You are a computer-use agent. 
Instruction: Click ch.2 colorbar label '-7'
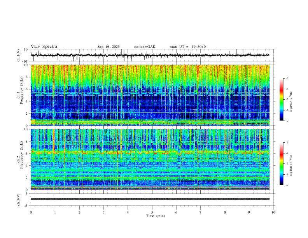pos(287,185)
